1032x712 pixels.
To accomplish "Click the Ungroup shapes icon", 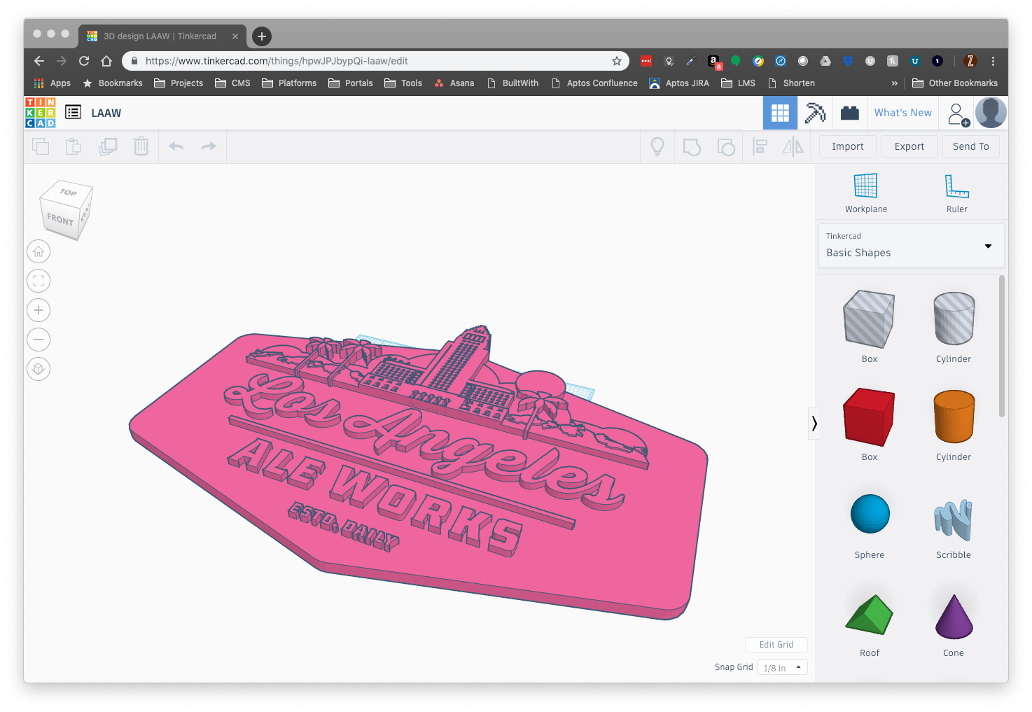I will point(726,147).
